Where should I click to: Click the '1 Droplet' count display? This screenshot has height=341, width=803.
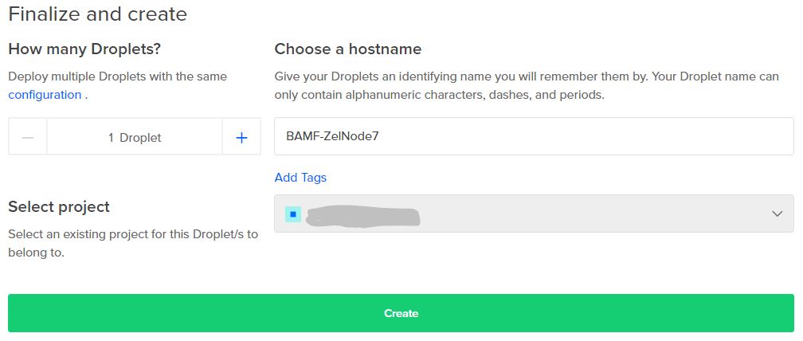135,138
